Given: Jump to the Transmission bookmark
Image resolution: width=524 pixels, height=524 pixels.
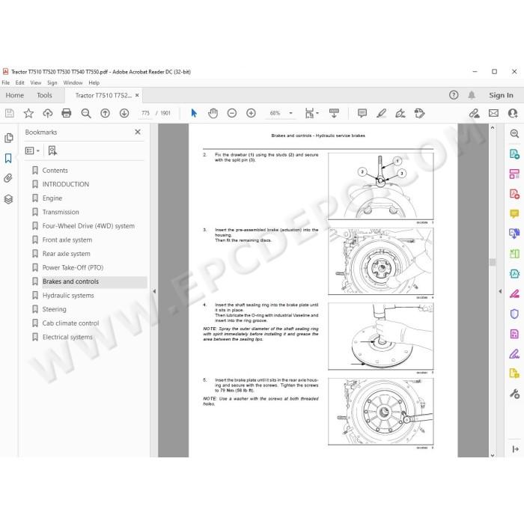Looking at the screenshot, I should tap(61, 212).
